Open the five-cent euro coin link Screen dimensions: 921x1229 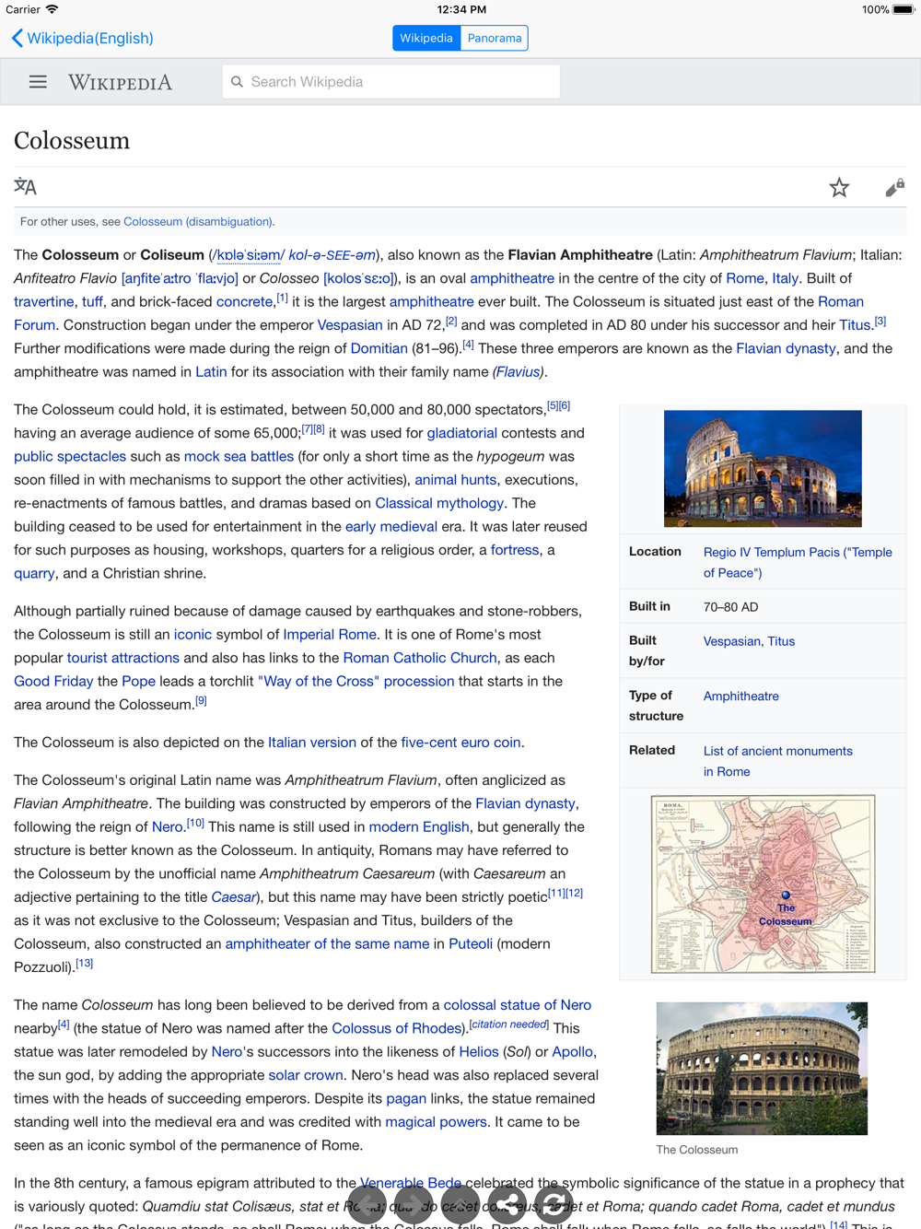point(460,743)
